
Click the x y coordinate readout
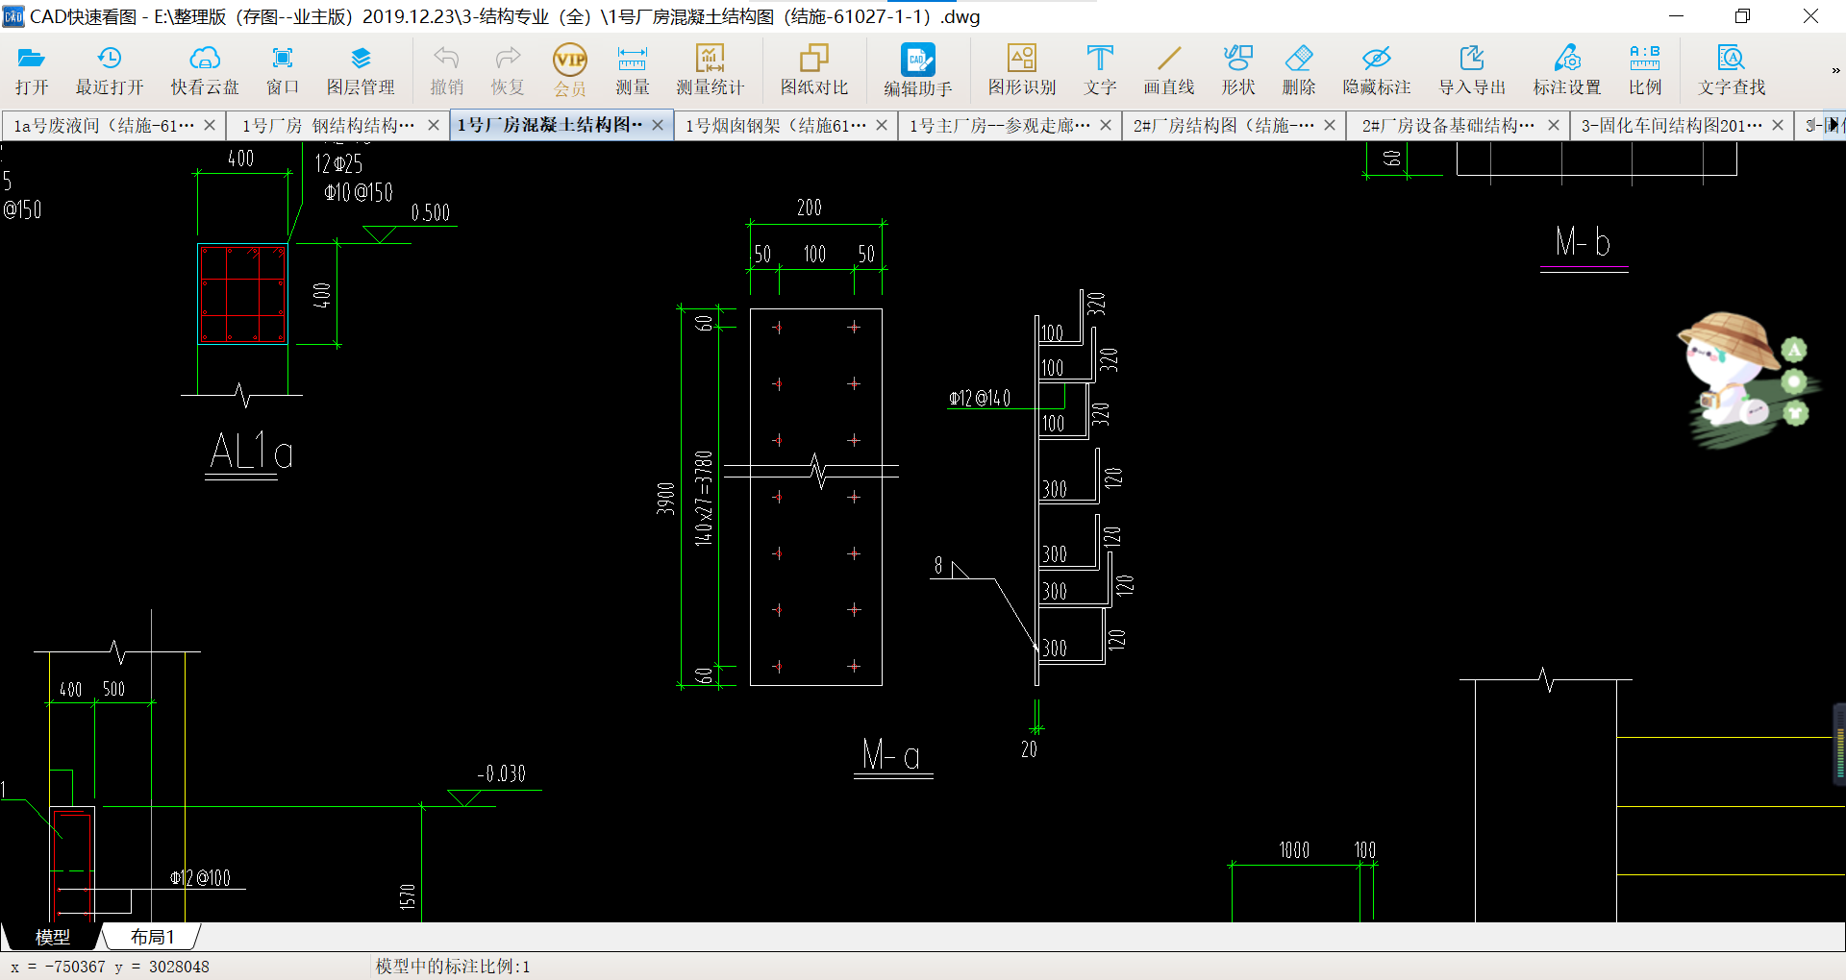[x=111, y=967]
